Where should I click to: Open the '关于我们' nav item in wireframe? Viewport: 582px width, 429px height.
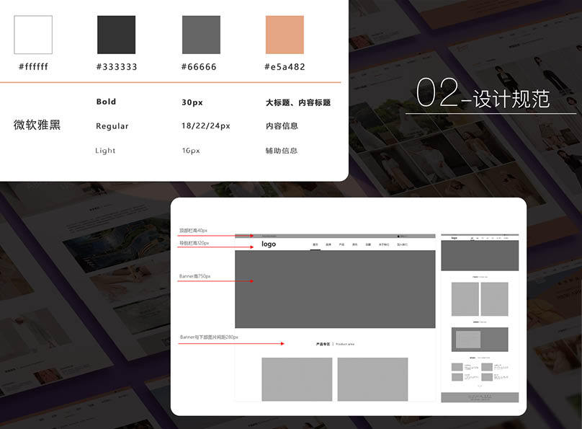[384, 244]
